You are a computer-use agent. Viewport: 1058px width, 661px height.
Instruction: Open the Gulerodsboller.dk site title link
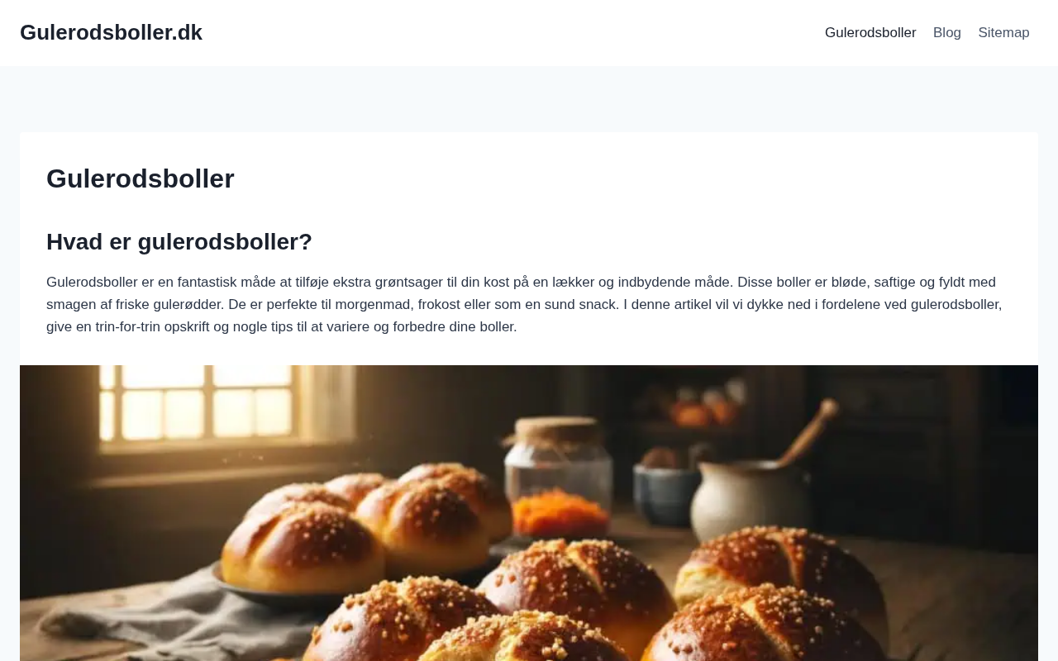click(111, 32)
